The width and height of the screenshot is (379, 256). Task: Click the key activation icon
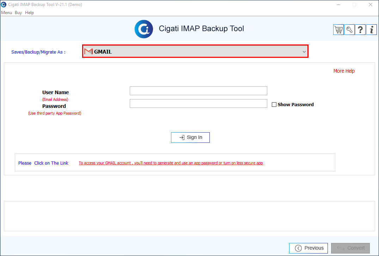pos(349,30)
